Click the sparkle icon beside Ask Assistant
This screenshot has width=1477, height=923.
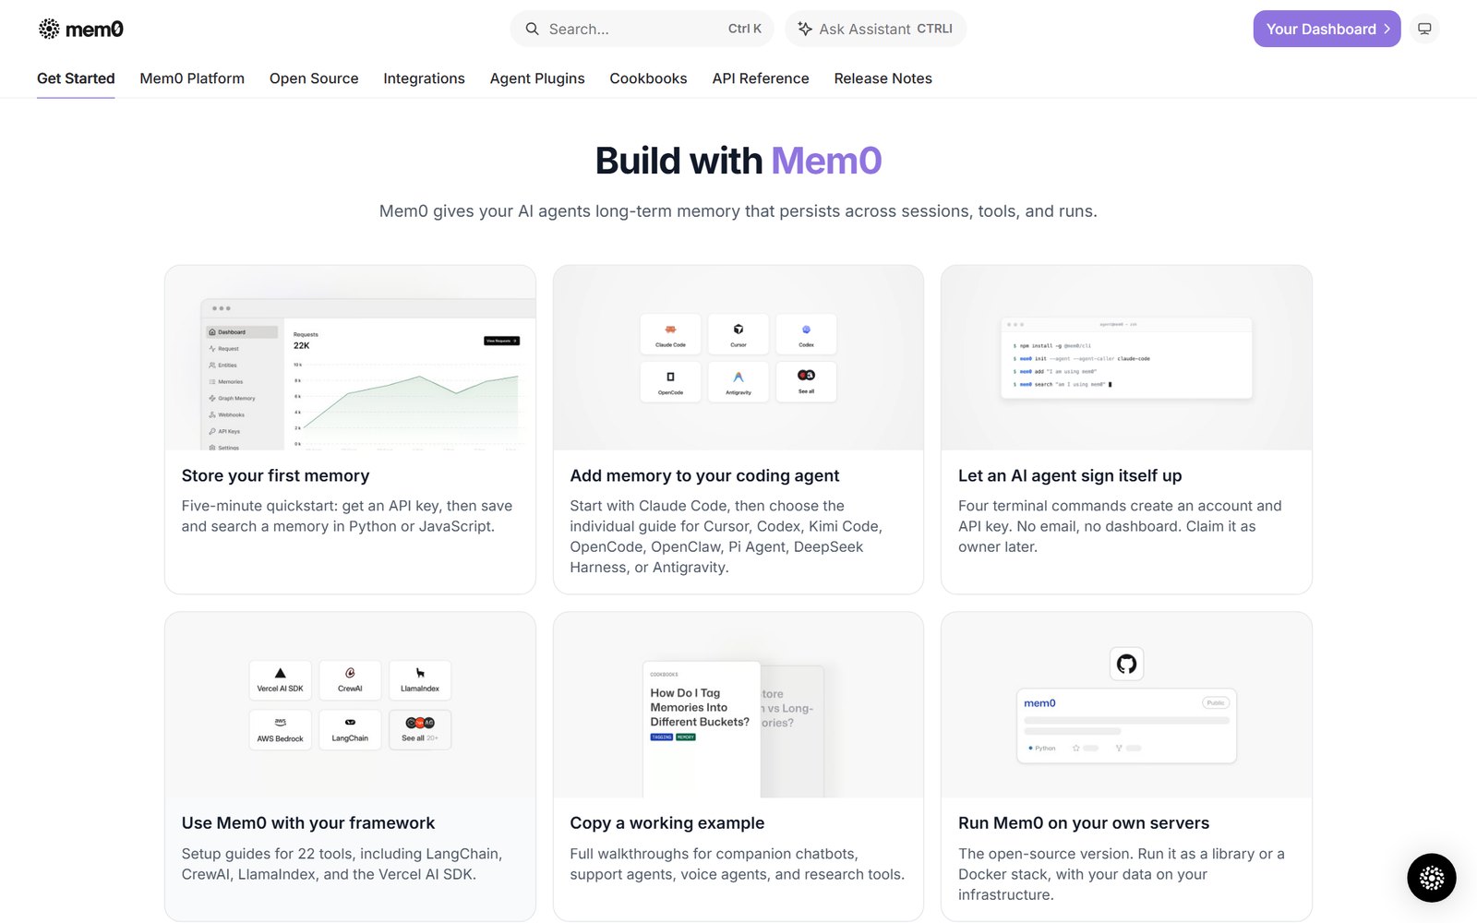point(805,29)
